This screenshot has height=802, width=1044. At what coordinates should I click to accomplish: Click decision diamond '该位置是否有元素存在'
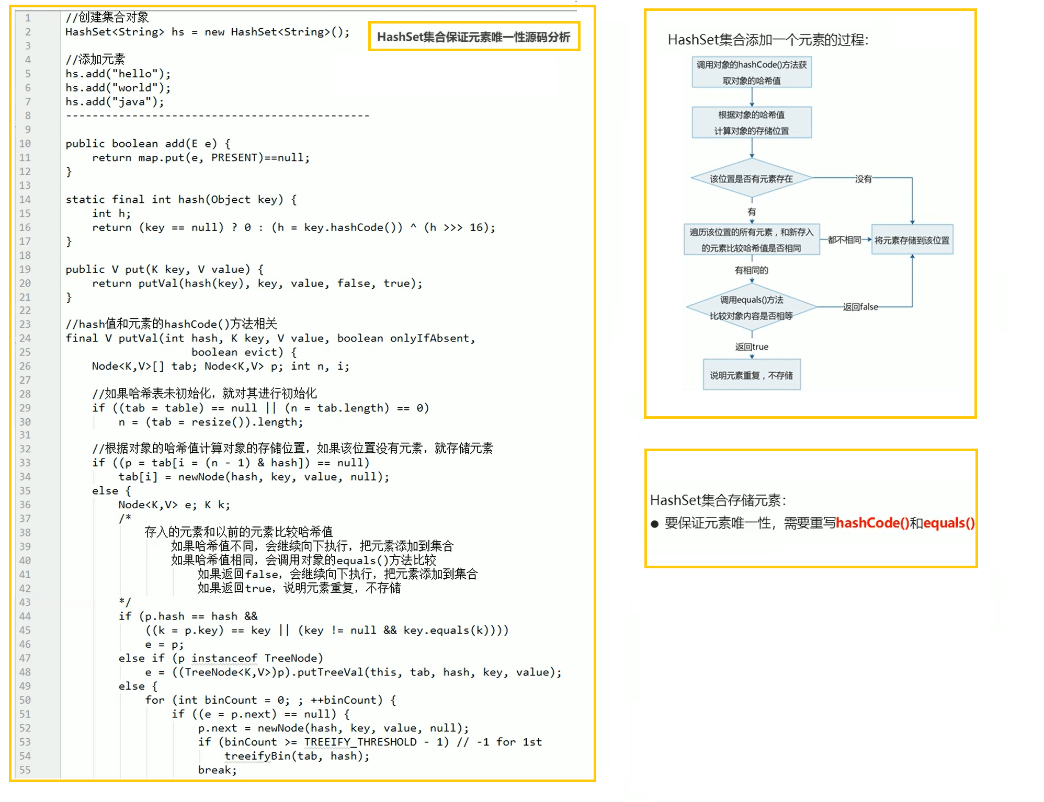click(x=752, y=179)
